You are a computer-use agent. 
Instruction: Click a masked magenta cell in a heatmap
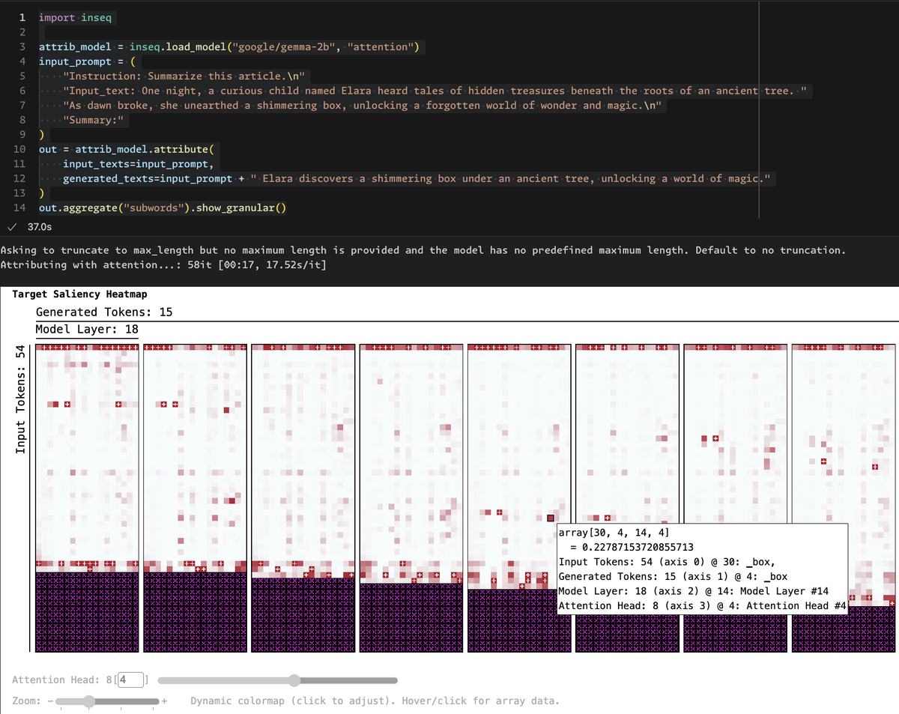[x=87, y=614]
